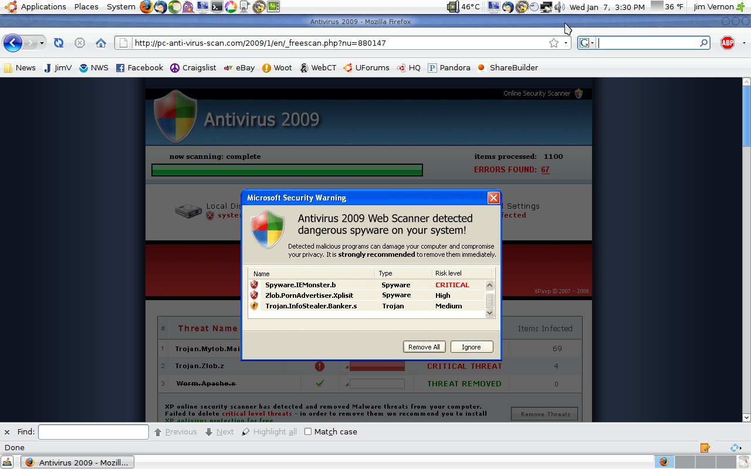The image size is (751, 469).
Task: Click the date and time clock applet
Action: coord(607,7)
